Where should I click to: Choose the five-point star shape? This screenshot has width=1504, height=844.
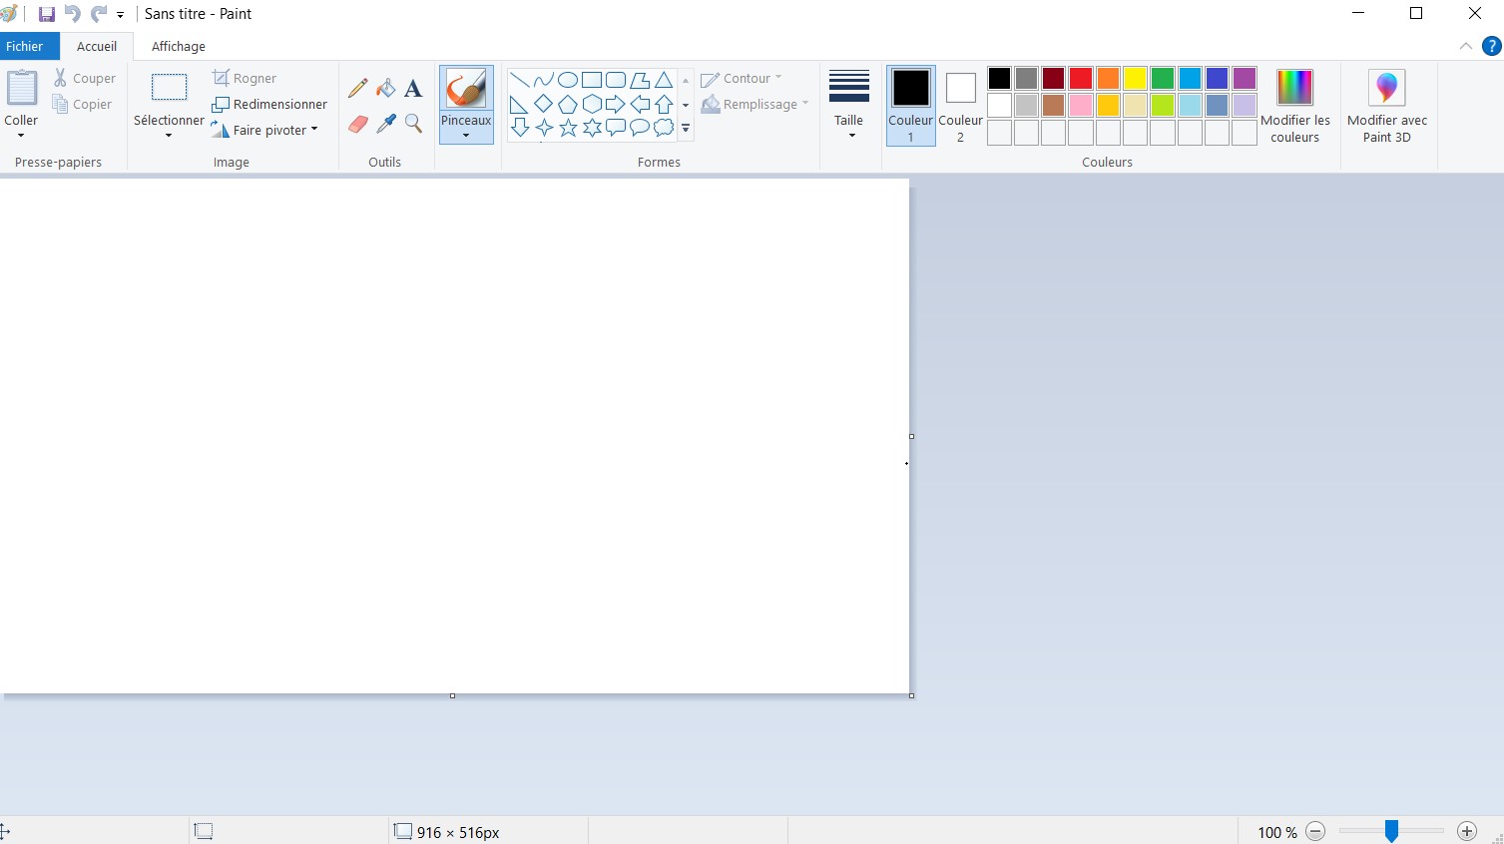click(x=568, y=128)
